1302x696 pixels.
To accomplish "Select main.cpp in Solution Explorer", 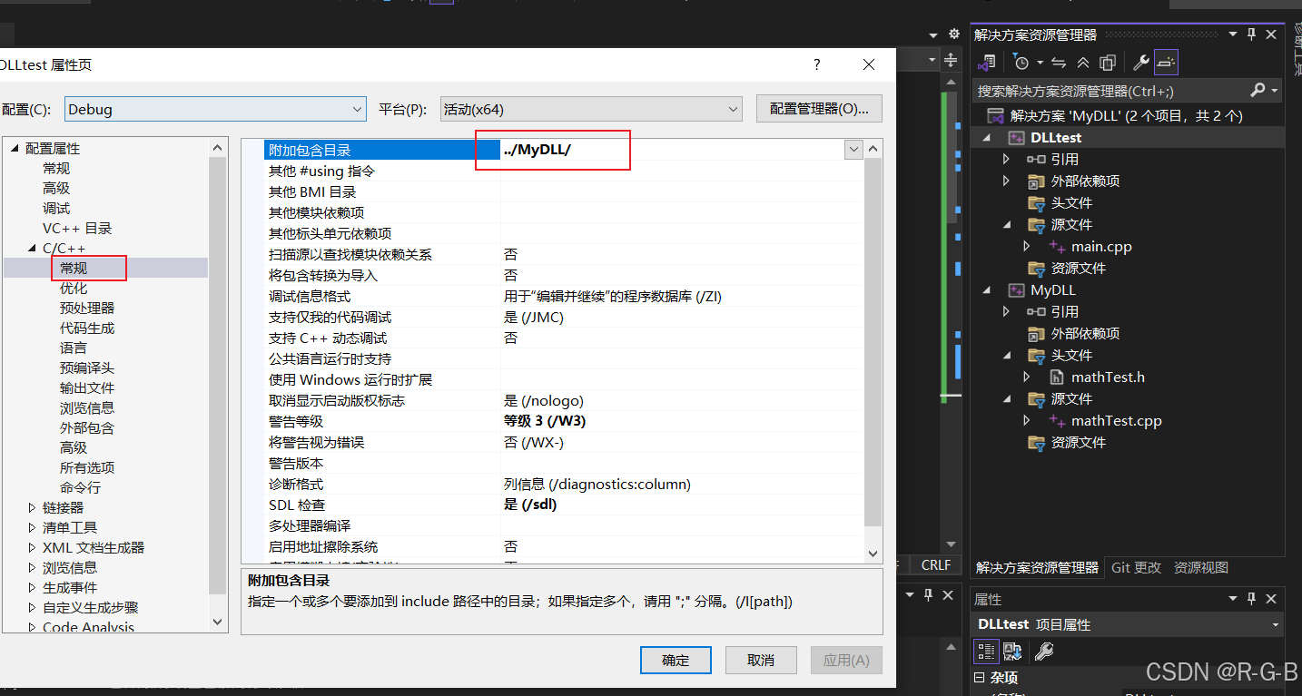I will pos(1101,246).
